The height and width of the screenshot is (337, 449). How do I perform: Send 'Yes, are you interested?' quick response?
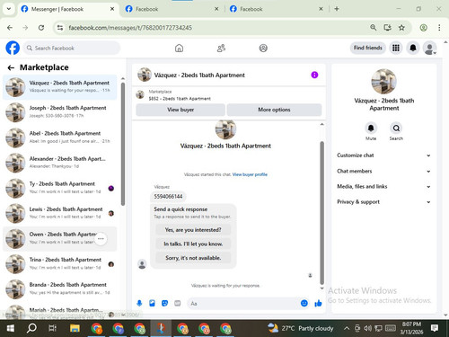[193, 230]
